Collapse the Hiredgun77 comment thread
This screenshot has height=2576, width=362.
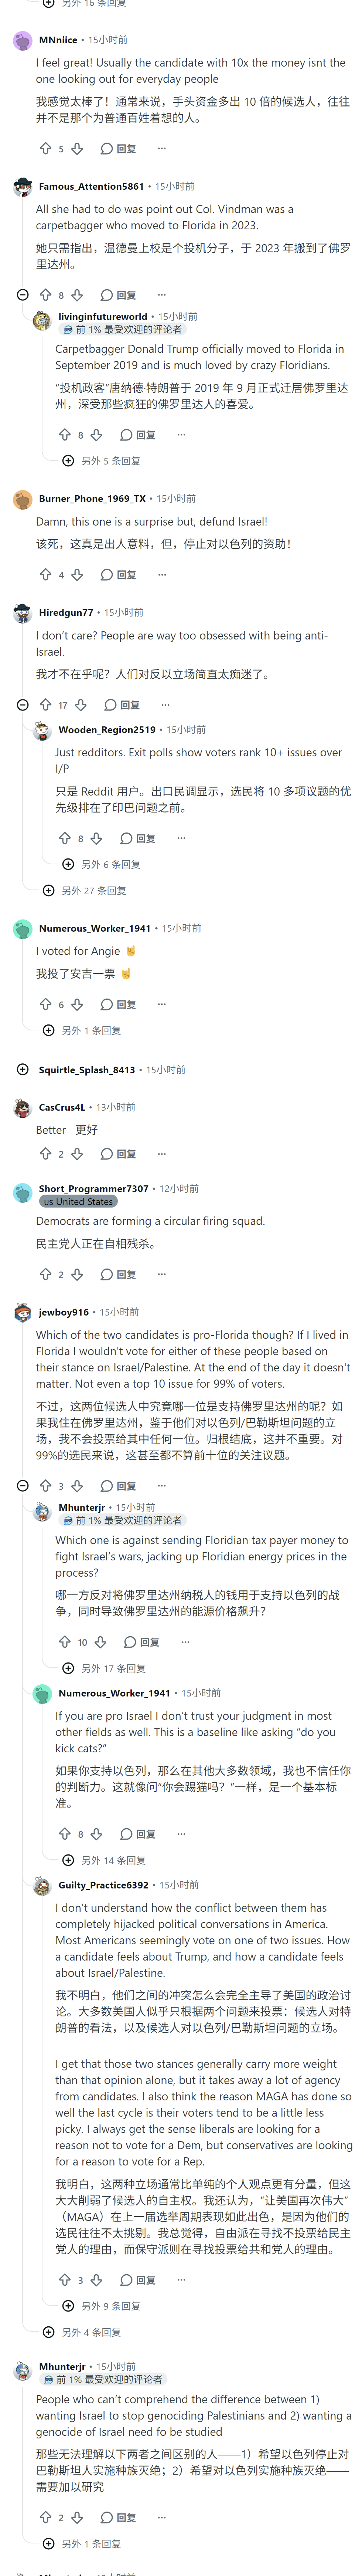click(23, 705)
